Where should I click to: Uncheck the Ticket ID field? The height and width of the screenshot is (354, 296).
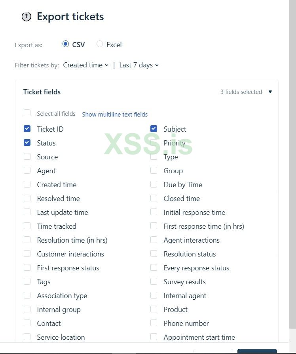point(27,128)
